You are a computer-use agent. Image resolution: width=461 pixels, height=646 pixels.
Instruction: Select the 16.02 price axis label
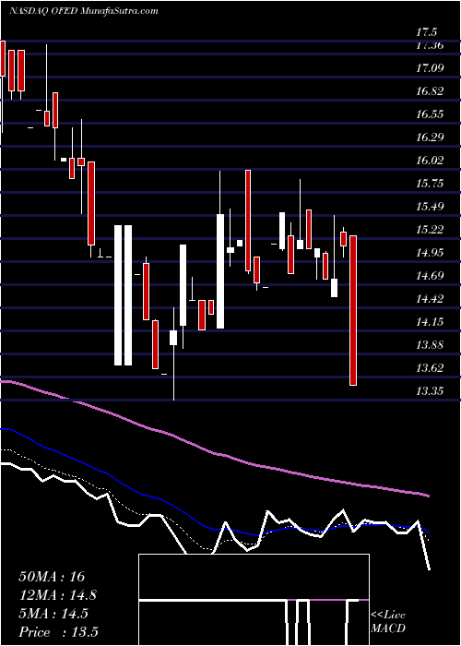[x=431, y=160]
